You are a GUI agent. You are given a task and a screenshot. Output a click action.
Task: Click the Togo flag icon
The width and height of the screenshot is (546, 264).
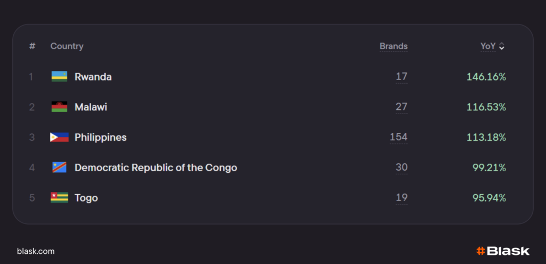pyautogui.click(x=59, y=198)
